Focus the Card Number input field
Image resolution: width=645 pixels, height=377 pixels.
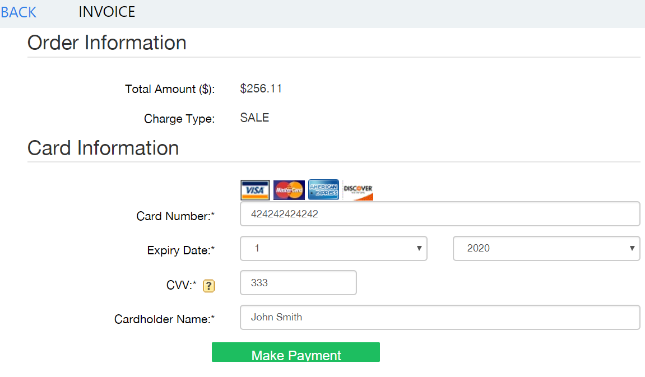pos(440,214)
